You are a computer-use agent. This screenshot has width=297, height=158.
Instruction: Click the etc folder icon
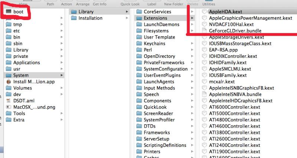pos(9,31)
